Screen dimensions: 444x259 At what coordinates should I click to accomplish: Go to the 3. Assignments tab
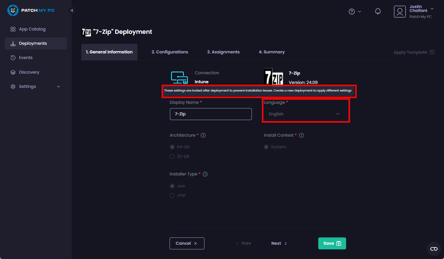[223, 52]
